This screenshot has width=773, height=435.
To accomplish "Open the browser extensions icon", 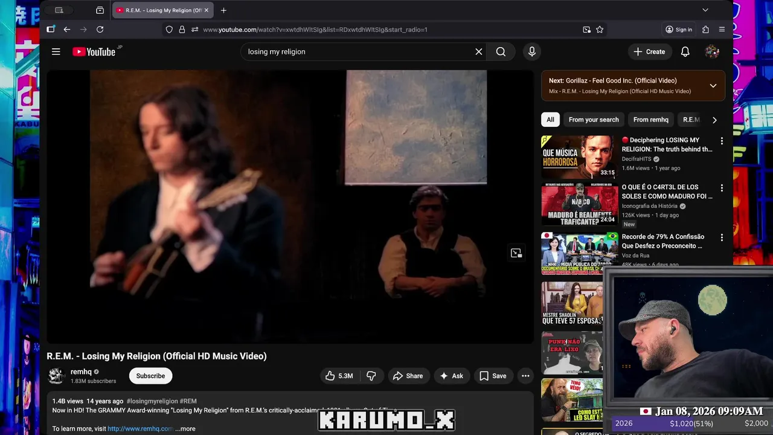I will (x=705, y=30).
